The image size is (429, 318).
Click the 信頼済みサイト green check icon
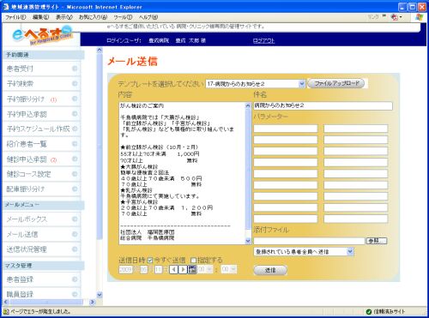pyautogui.click(x=369, y=311)
